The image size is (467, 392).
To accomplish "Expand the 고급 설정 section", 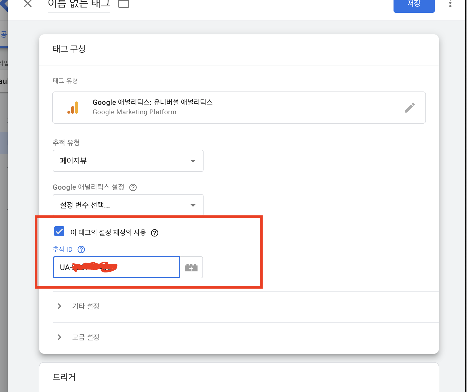I will pos(85,337).
